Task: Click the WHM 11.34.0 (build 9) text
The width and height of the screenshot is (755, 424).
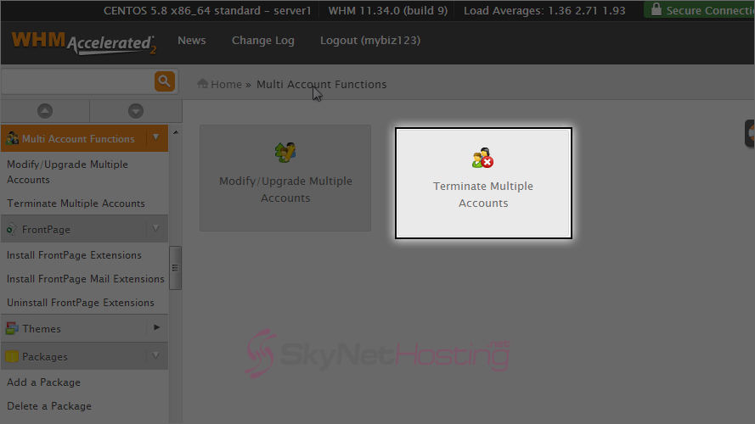Action: click(387, 10)
